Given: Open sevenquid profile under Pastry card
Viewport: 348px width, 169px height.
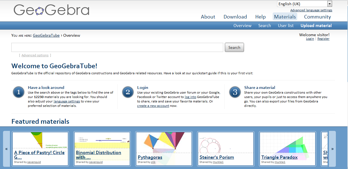Looking at the screenshot, I should click(x=34, y=162).
